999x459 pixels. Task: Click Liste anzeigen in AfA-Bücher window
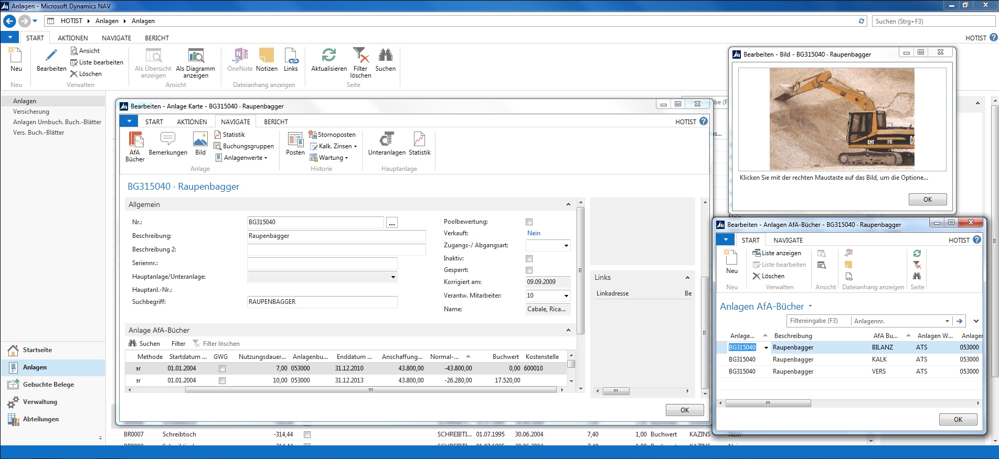[x=777, y=253]
